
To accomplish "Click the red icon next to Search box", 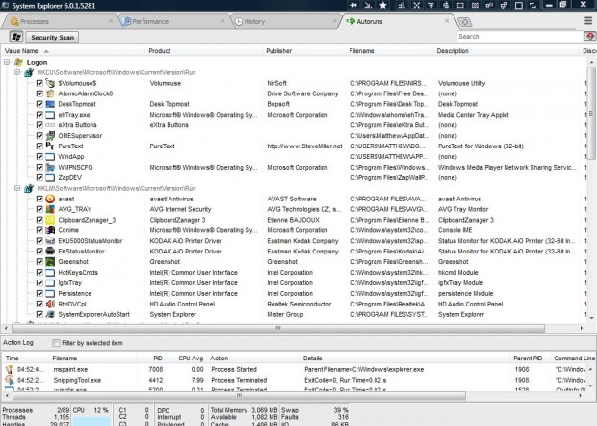I will 589,37.
